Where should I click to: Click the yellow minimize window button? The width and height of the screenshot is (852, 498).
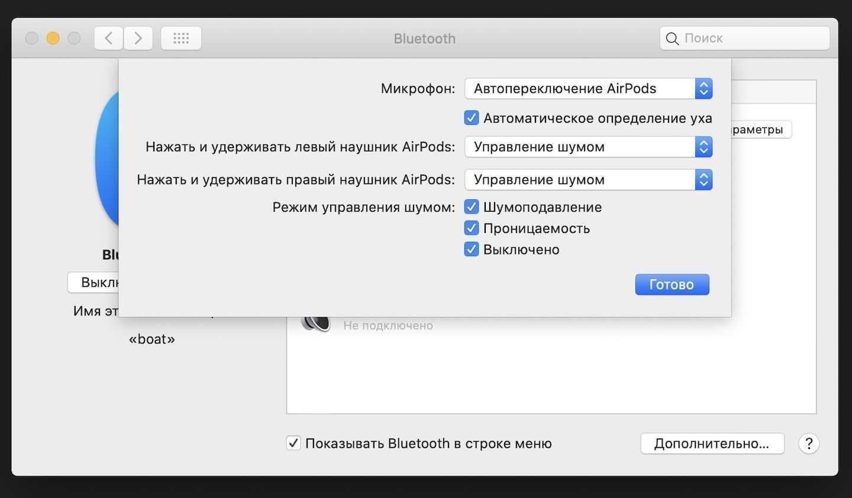53,38
